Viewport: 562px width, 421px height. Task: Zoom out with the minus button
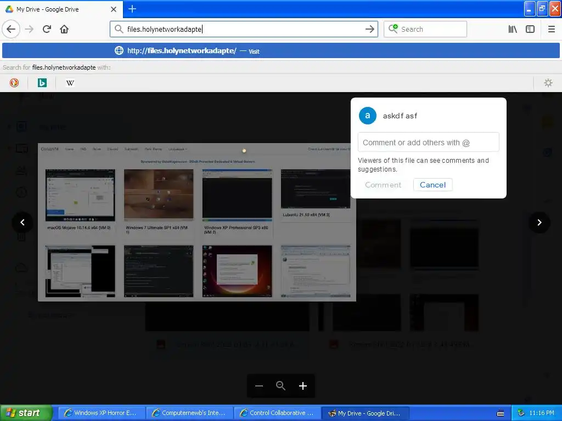[259, 385]
